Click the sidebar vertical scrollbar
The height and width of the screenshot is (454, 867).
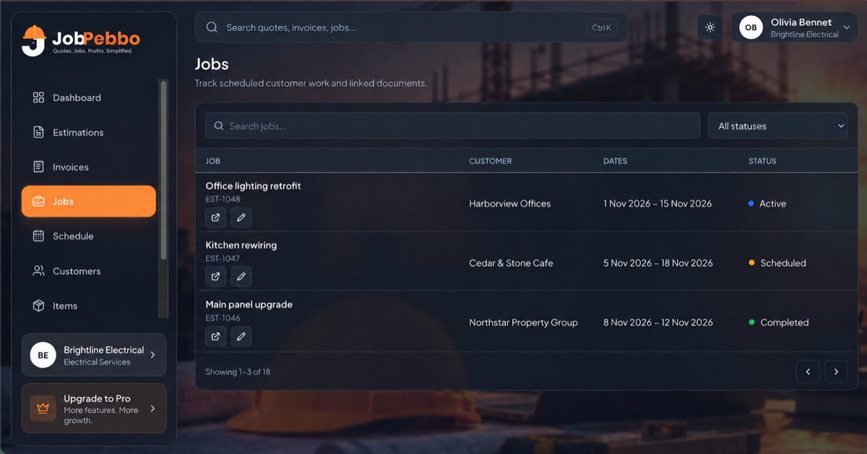pos(163,170)
